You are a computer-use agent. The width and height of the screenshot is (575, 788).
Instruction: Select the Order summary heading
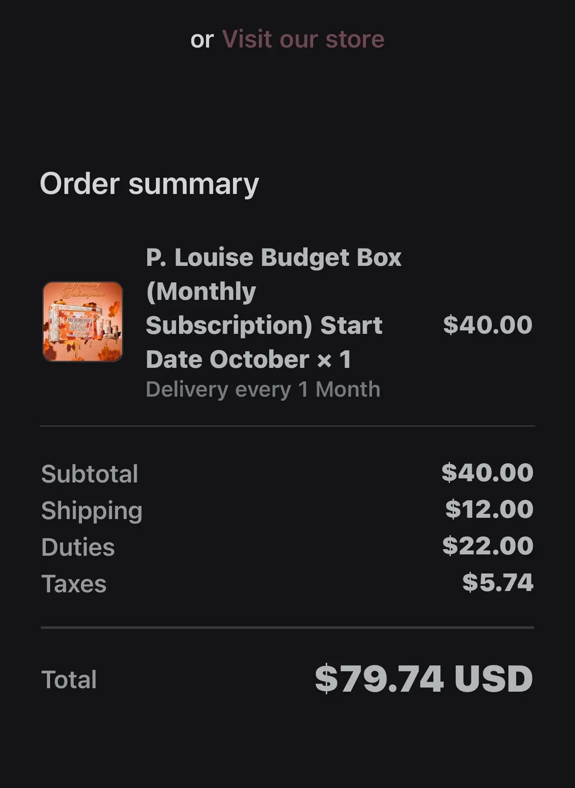pyautogui.click(x=149, y=184)
